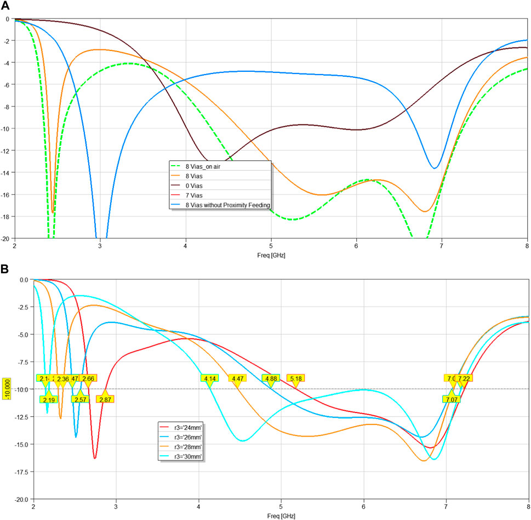531x520 pixels.
Task: Click the yellow -10.000 threshold label
Action: pos(7,389)
